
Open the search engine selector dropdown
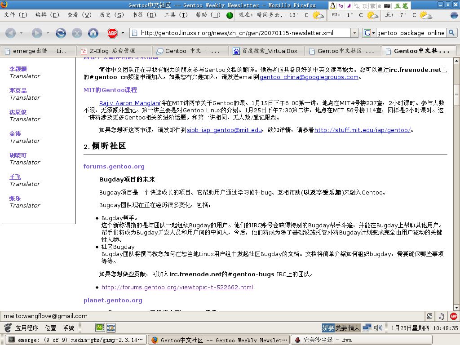point(373,33)
